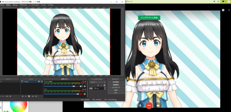Click the Twitter bird extension icon in Chrome

tap(223, 1)
